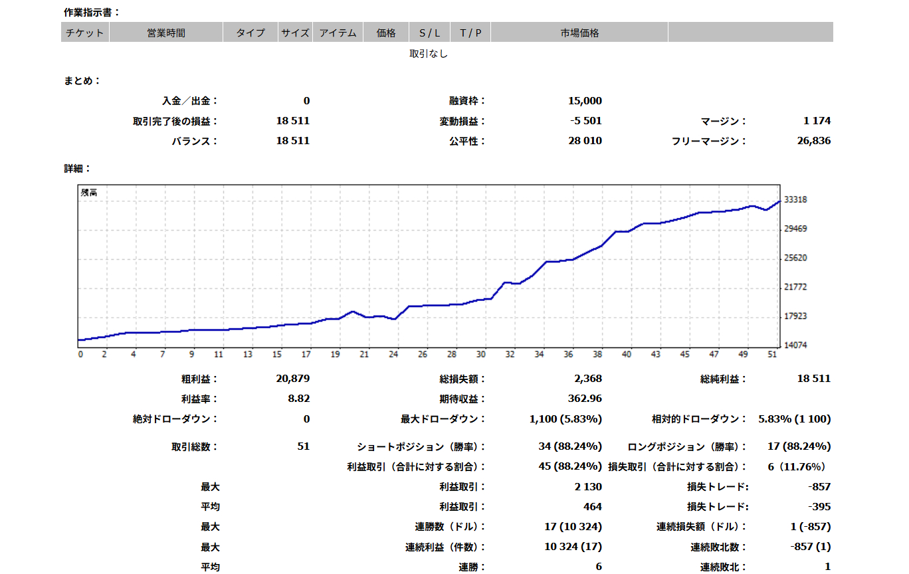
Task: Select the サイズ column header
Action: coord(295,33)
